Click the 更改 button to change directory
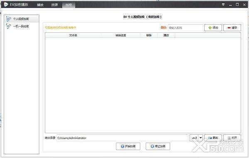 [213, 138]
